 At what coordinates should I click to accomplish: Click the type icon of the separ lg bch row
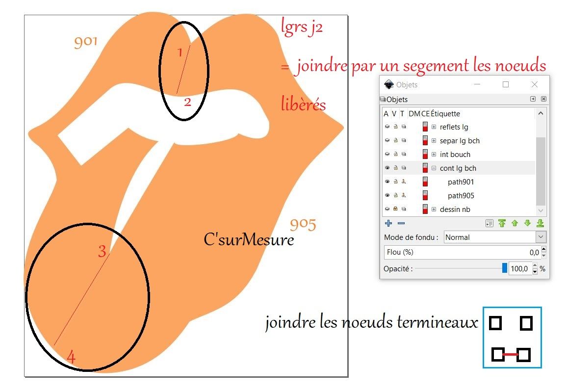(404, 140)
